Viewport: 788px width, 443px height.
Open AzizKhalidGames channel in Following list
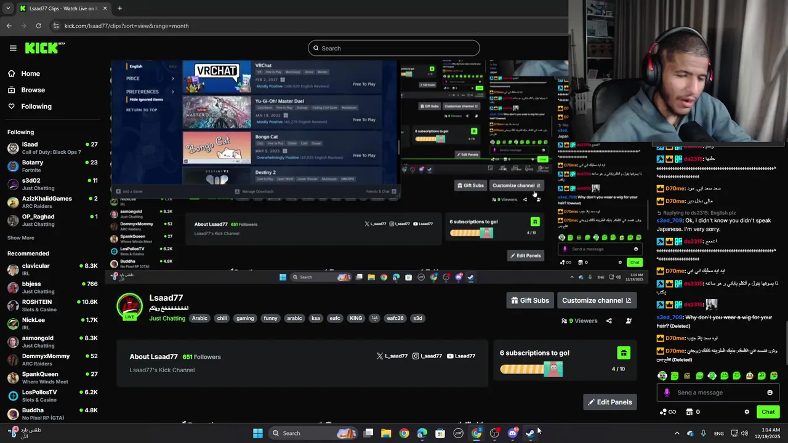point(52,202)
